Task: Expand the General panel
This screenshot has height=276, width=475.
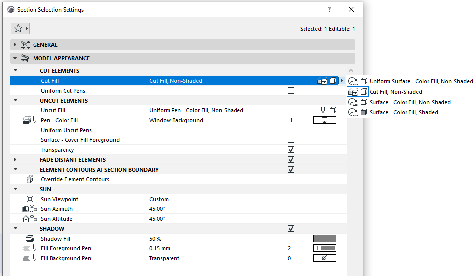Action: [x=15, y=45]
